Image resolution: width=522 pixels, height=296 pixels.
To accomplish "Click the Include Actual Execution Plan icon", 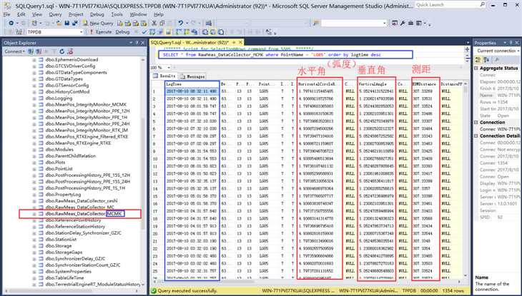I will click(179, 32).
